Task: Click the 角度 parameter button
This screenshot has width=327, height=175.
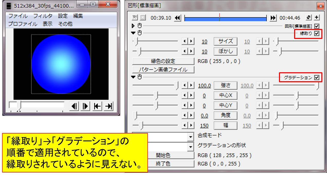Action: [226, 116]
